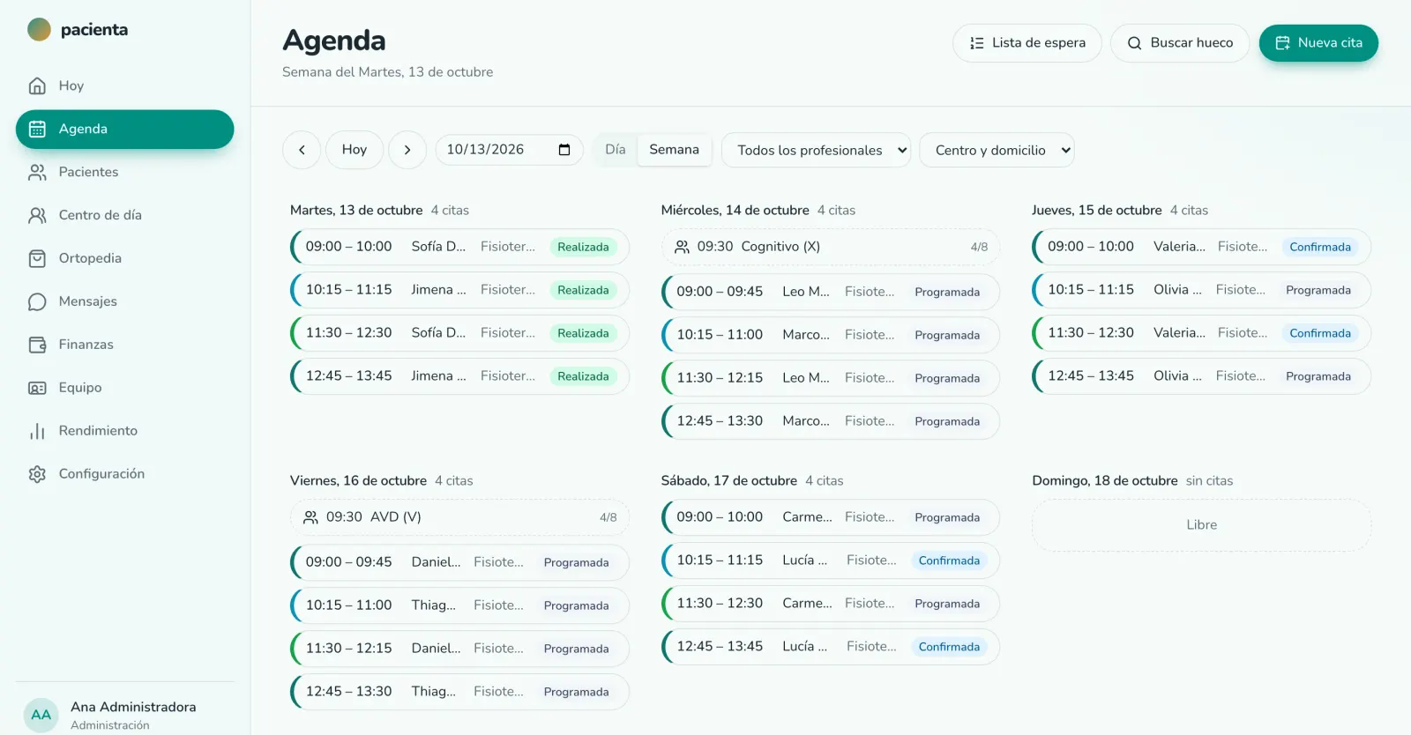Open the date picker calendar icon
The image size is (1411, 735).
click(564, 150)
